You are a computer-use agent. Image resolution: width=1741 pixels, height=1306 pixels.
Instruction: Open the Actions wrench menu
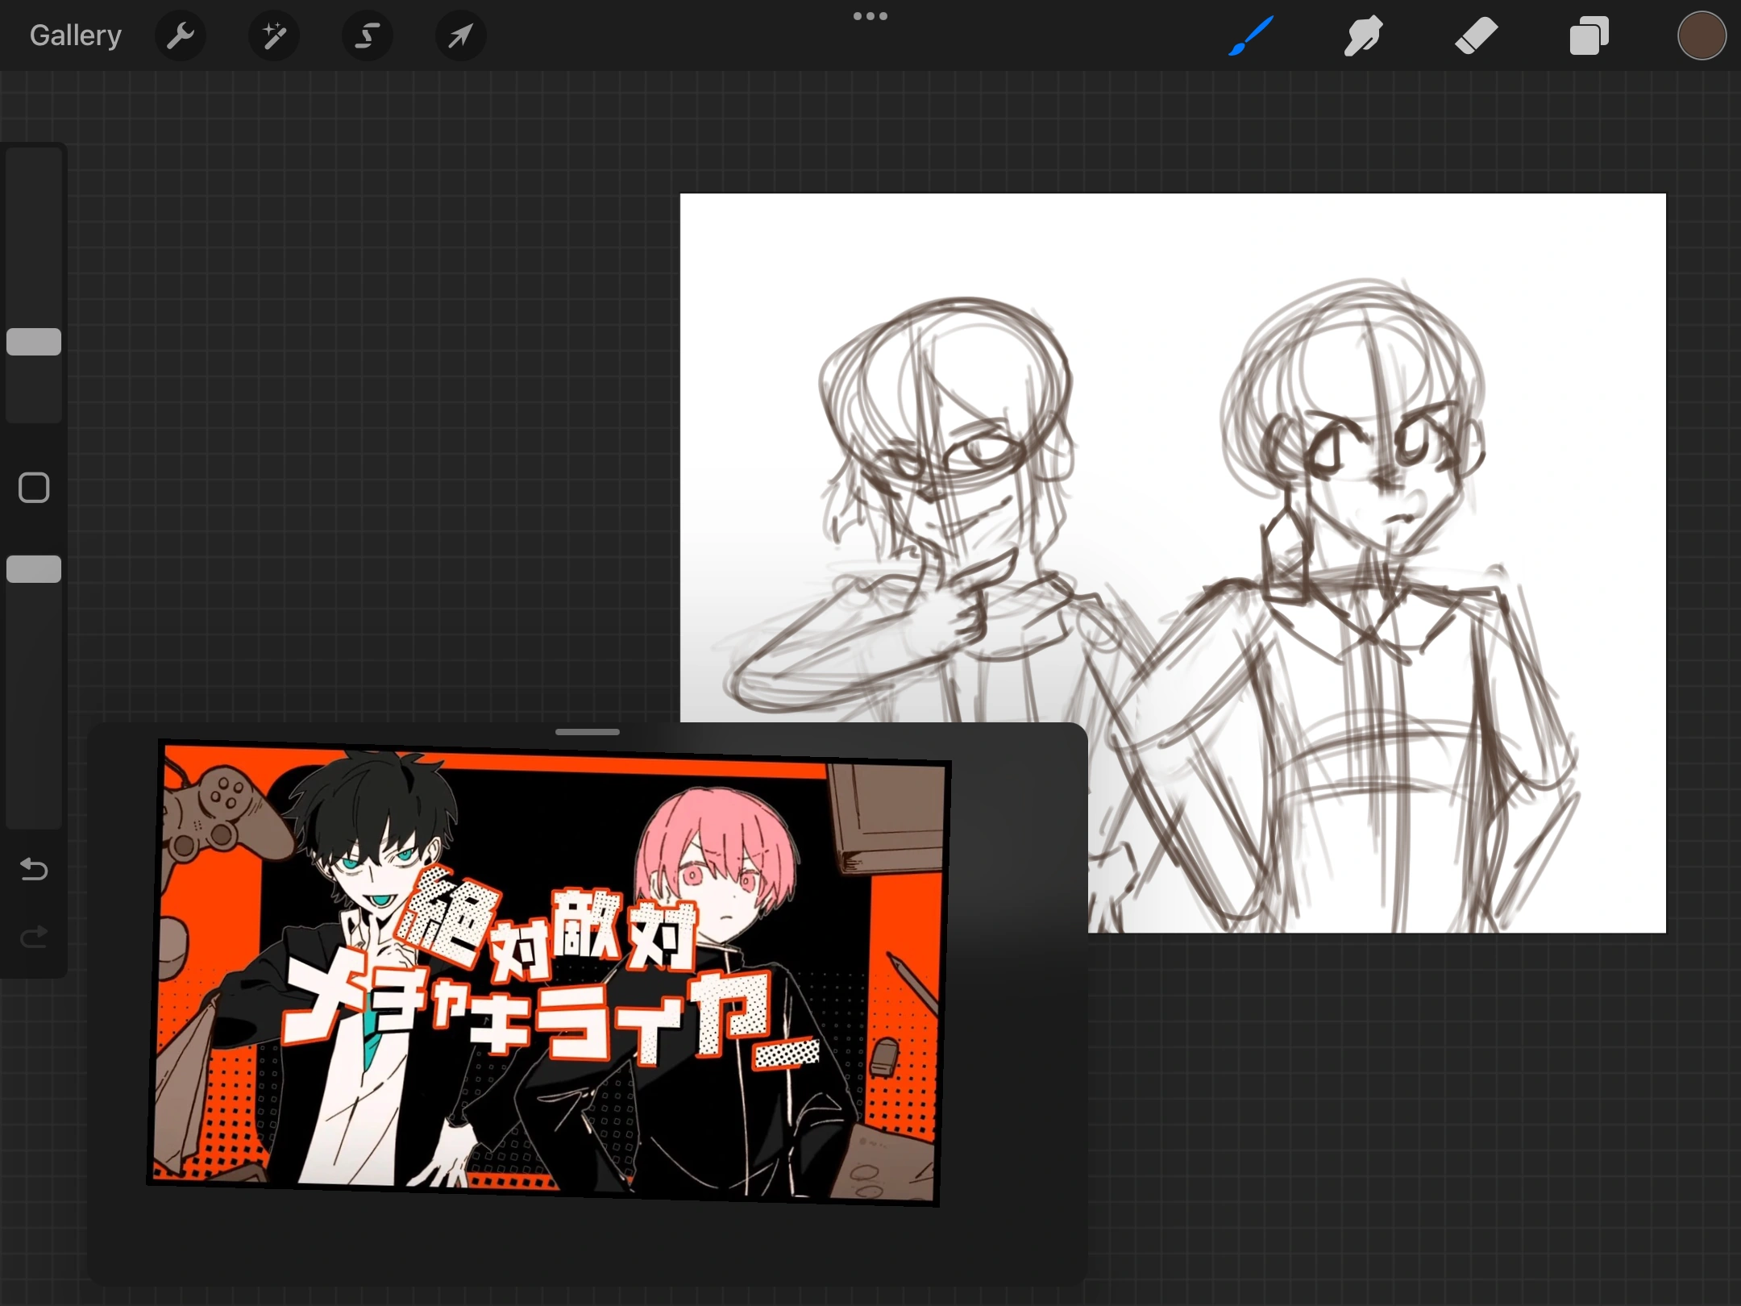(x=181, y=35)
